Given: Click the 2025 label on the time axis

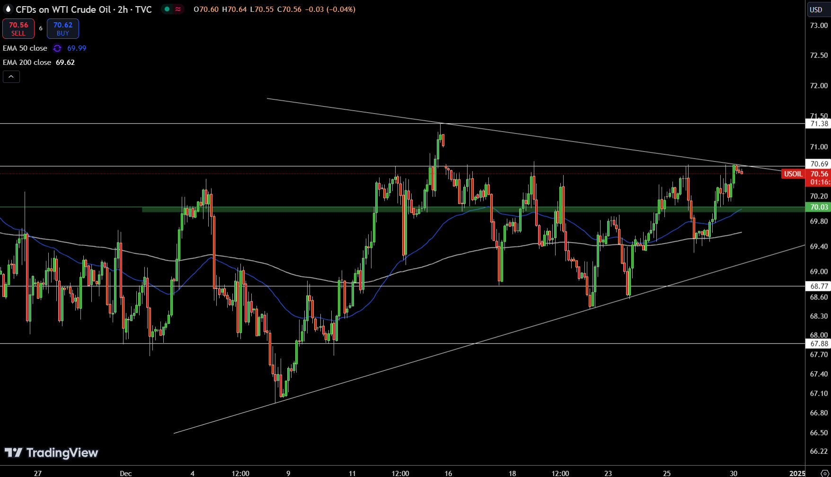Looking at the screenshot, I should tap(797, 473).
